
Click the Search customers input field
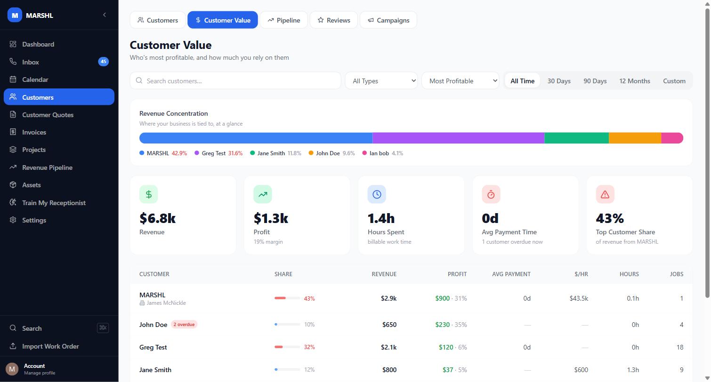coord(235,80)
